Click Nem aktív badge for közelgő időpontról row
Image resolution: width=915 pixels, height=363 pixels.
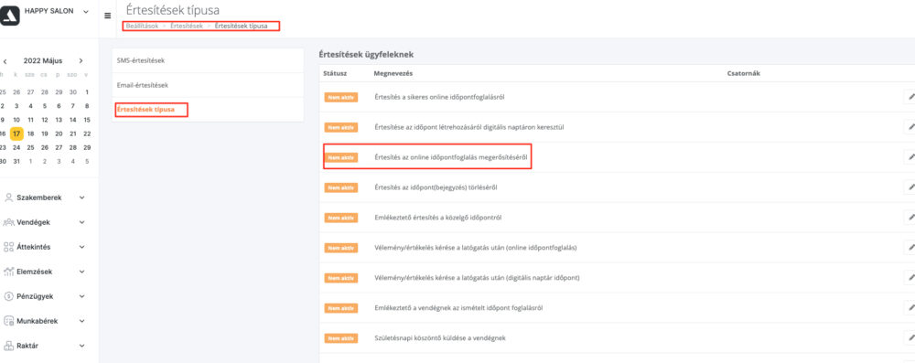340,218
